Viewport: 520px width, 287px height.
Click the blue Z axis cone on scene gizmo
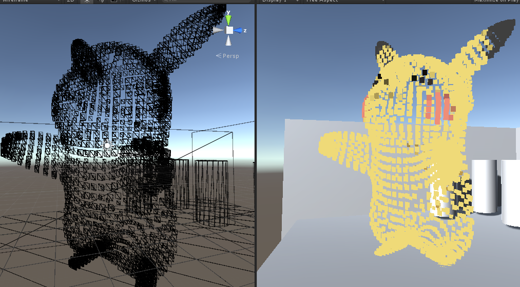238,30
